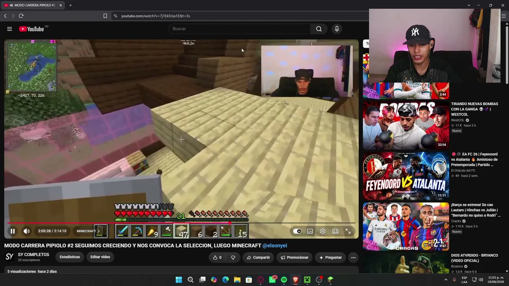Open the elsonyei channel mention link
This screenshot has width=509, height=286.
point(275,245)
